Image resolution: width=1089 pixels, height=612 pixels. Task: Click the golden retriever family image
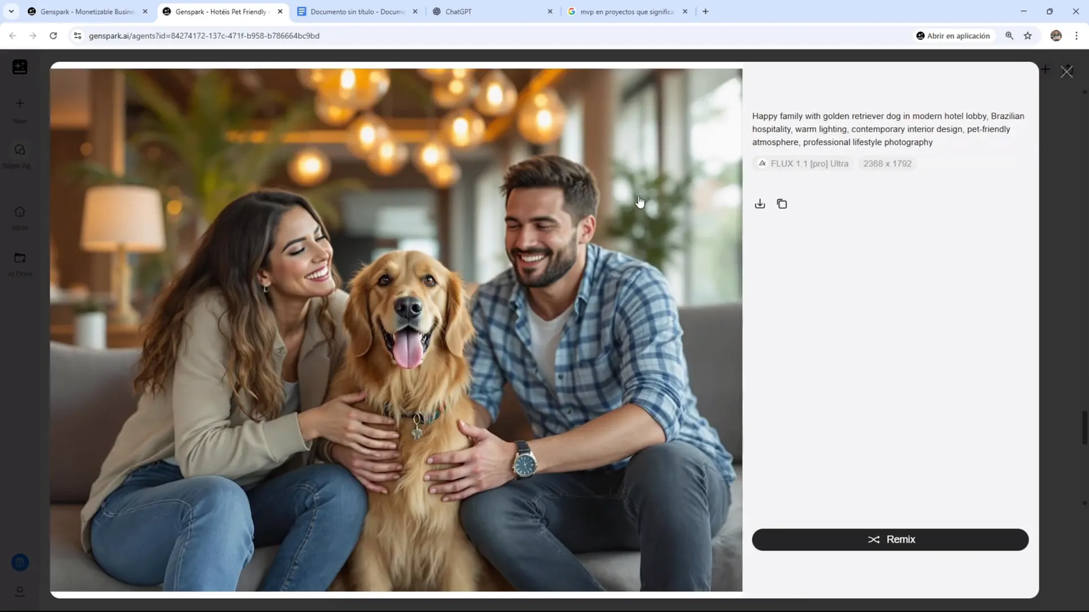point(396,330)
